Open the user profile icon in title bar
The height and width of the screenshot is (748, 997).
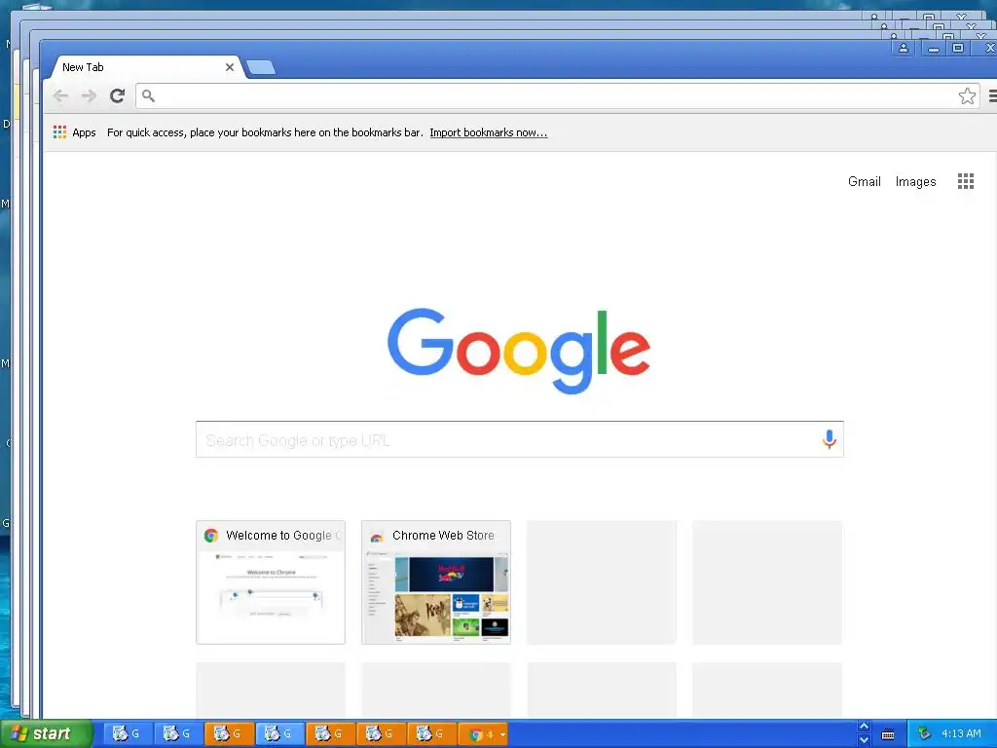903,49
